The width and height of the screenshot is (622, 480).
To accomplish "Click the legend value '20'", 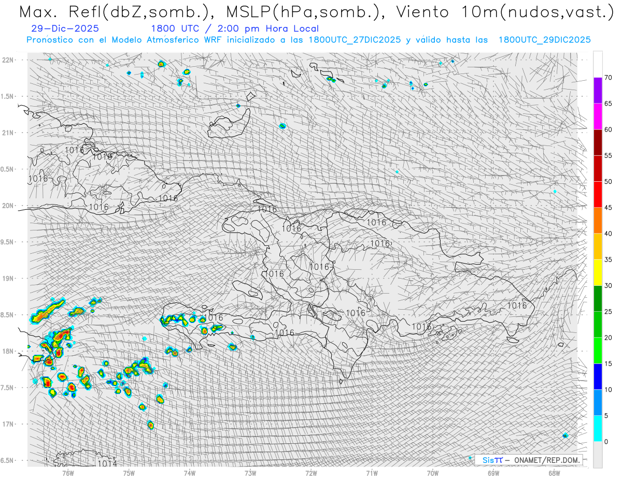I will [x=608, y=338].
